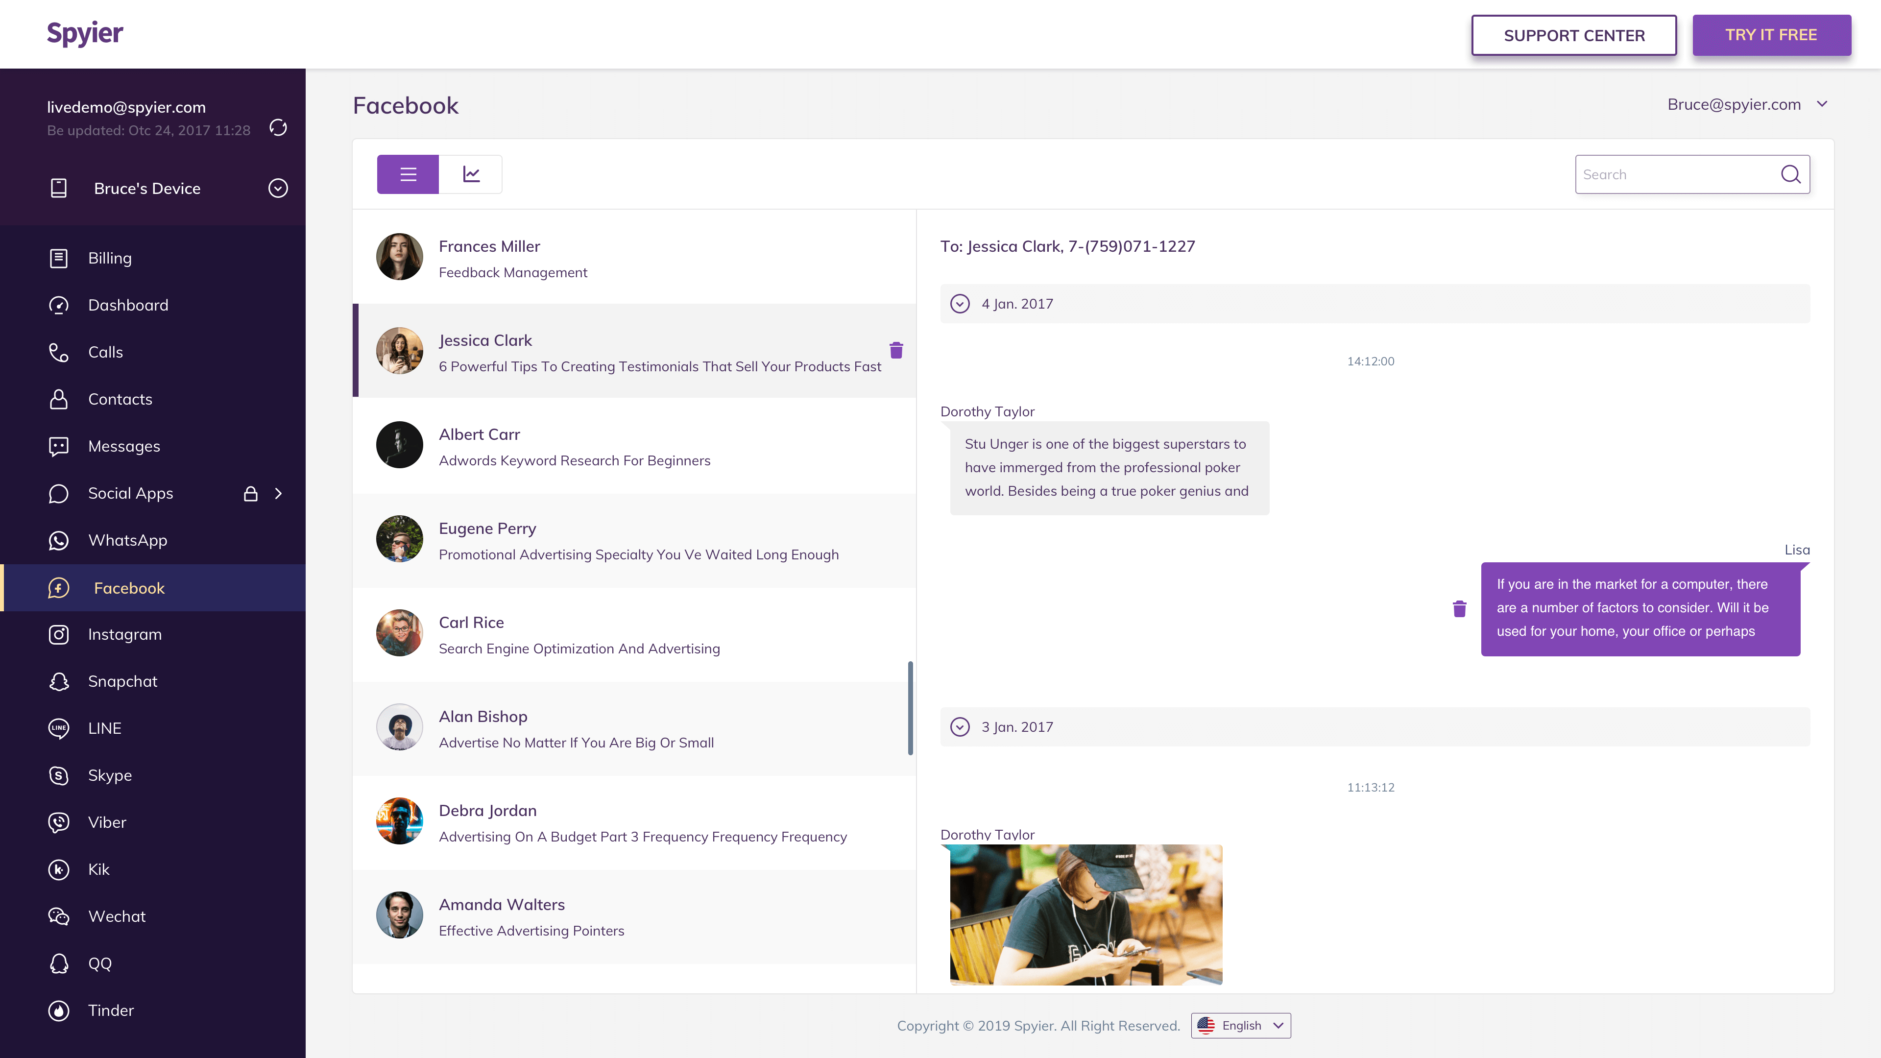Open Frances Miller conversation

pyautogui.click(x=634, y=257)
